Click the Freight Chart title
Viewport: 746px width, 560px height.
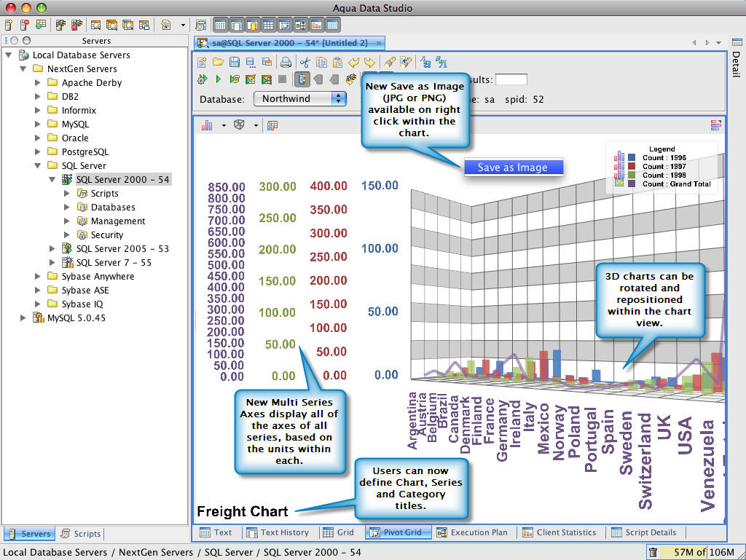(243, 511)
